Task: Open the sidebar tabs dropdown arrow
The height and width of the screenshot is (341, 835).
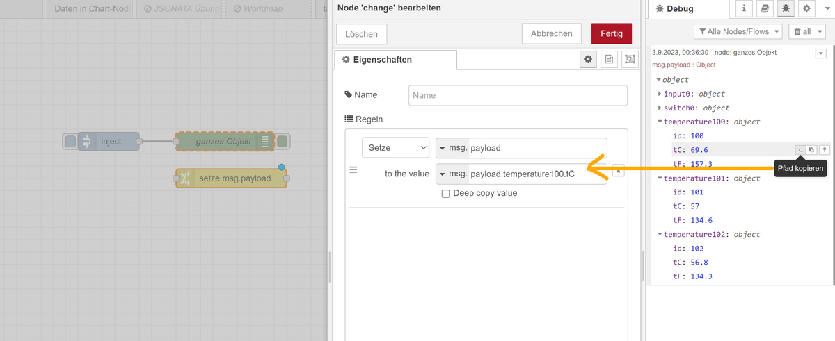Action: pos(827,8)
